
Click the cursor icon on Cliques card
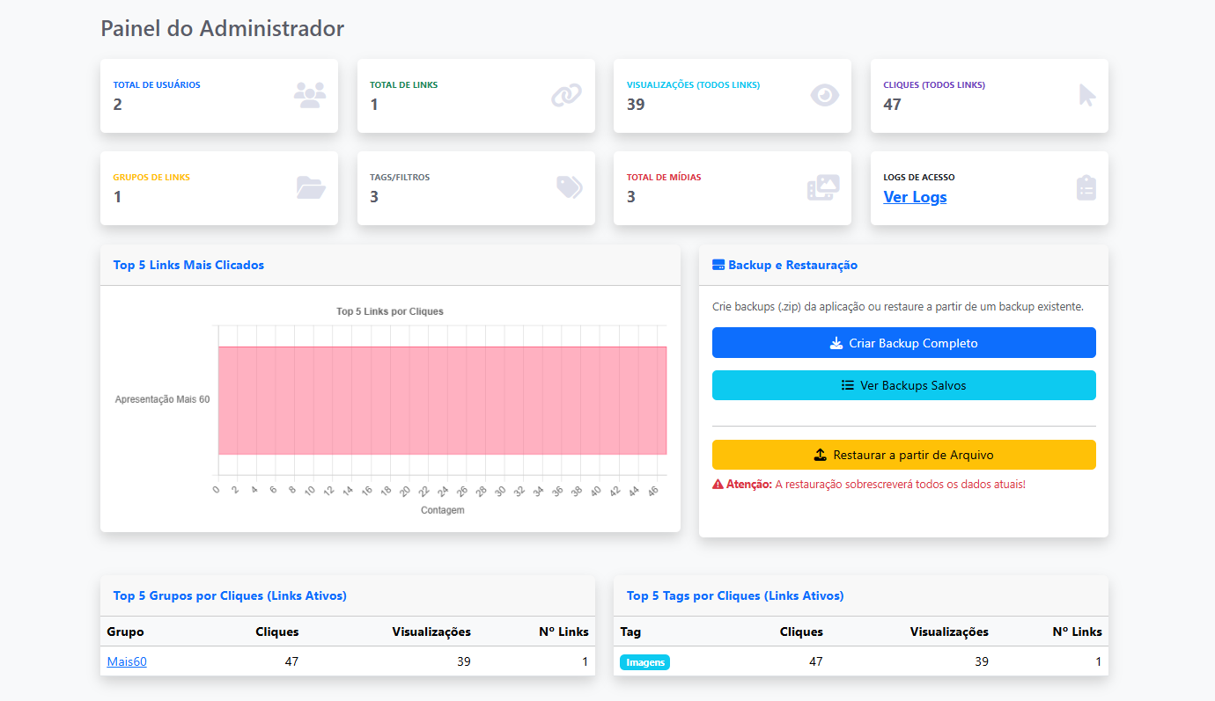1086,94
